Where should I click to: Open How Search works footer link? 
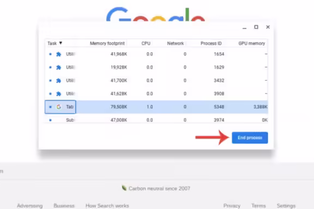pos(107,206)
